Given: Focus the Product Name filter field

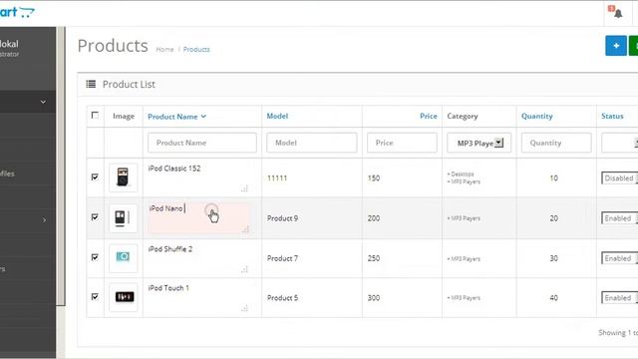Looking at the screenshot, I should (202, 143).
